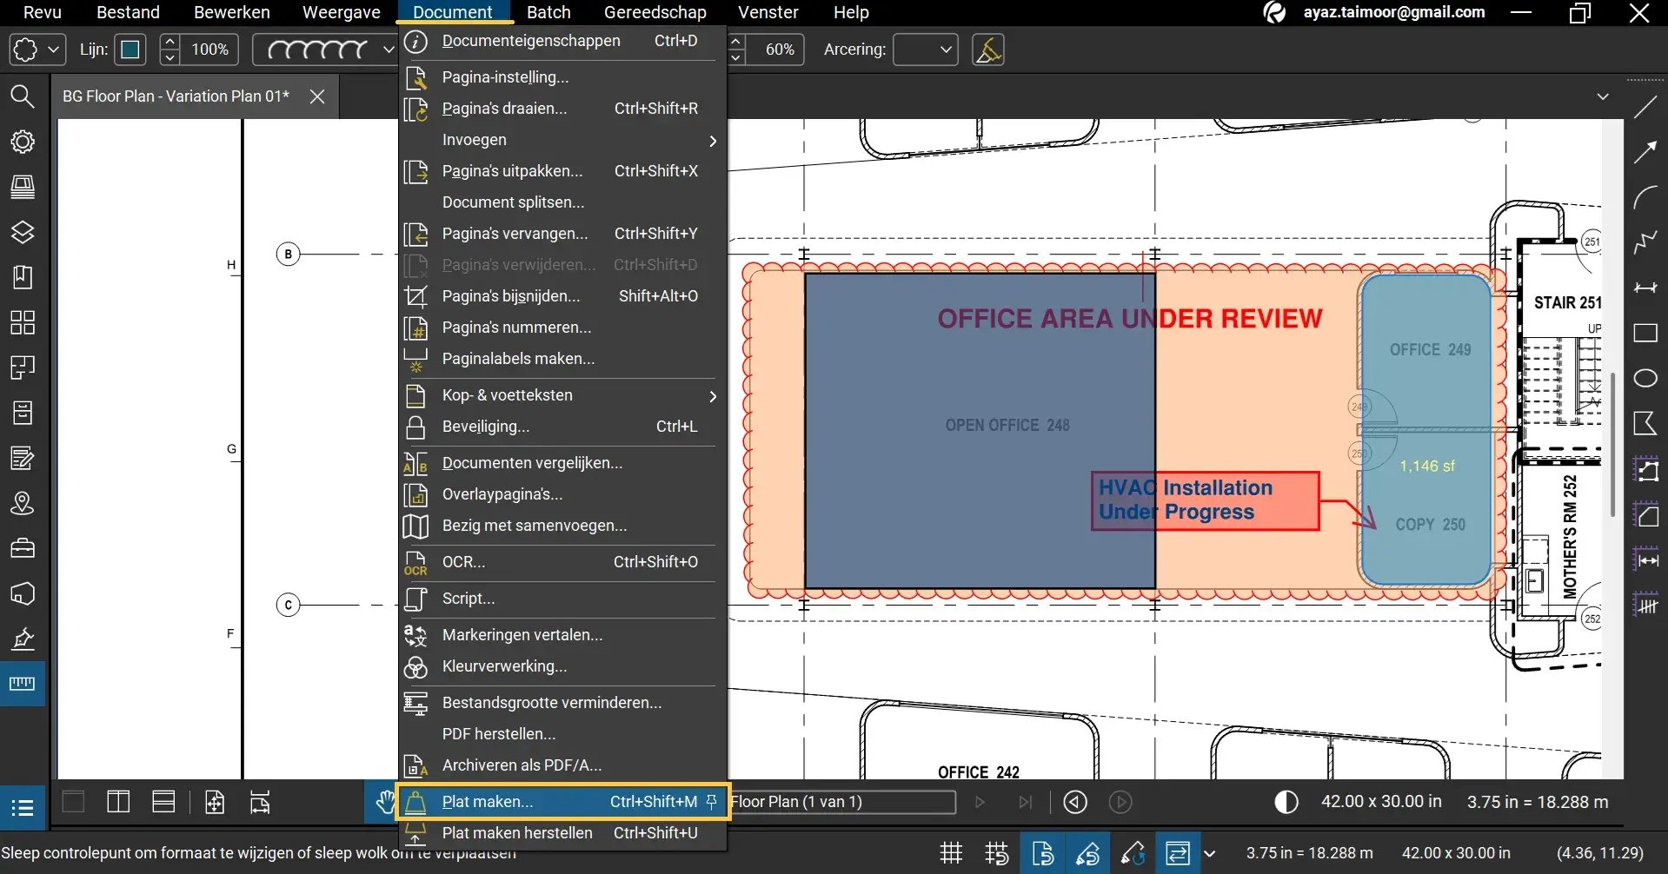Screen dimensions: 1668x874
Task: Switch to side-by-side split view
Action: [118, 802]
